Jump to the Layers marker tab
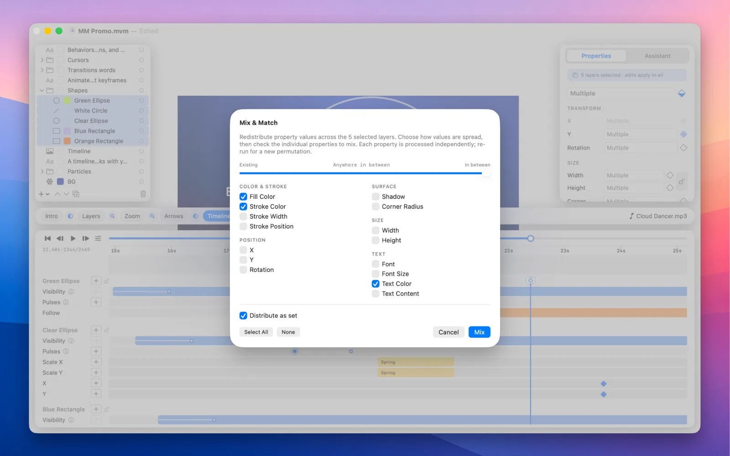Screen dimensions: 730x456 point(91,216)
